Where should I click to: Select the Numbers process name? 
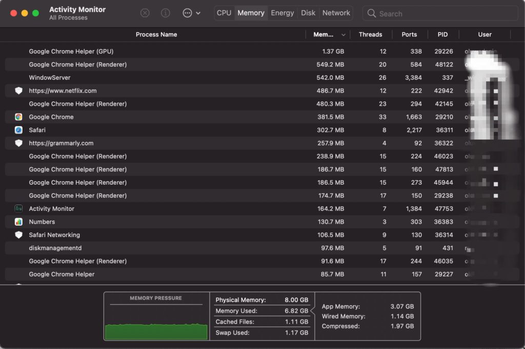click(42, 222)
